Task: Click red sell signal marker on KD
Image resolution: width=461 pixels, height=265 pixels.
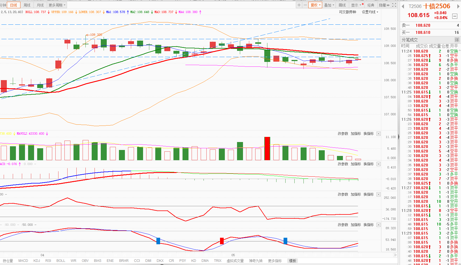Action: (222, 241)
